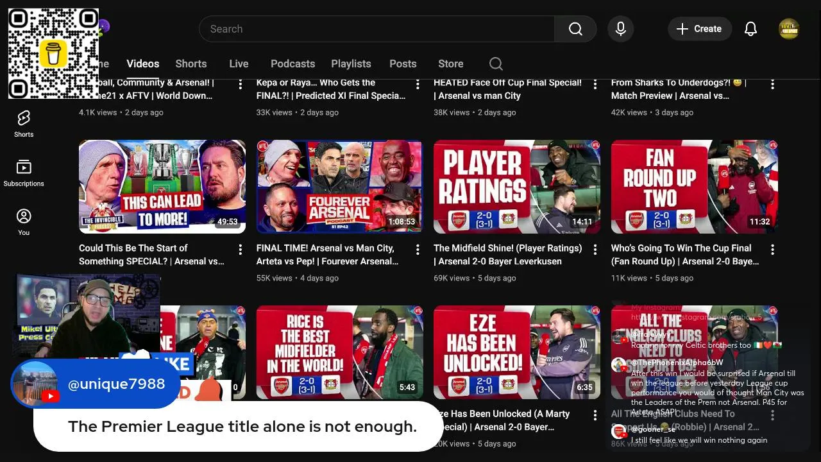Open options for The Midfield Shine video
821x462 pixels.
click(595, 250)
